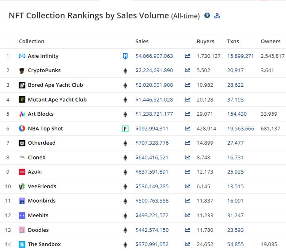Viewport: 286px width, 251px height.
Task: Click the Ronin blockchain icon for Axie Infinity
Action: click(125, 56)
